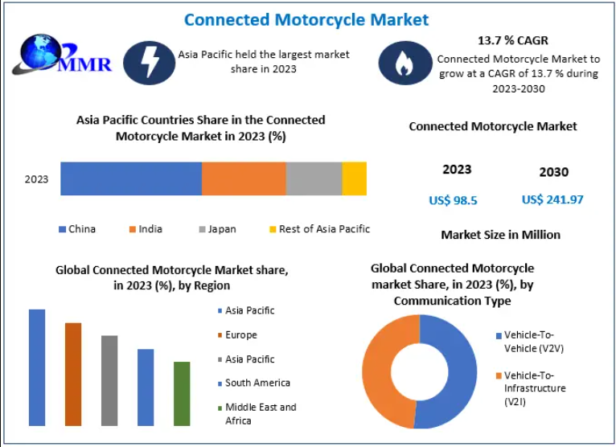Click the green bar in the region chart
This screenshot has height=447, width=616.
182,393
